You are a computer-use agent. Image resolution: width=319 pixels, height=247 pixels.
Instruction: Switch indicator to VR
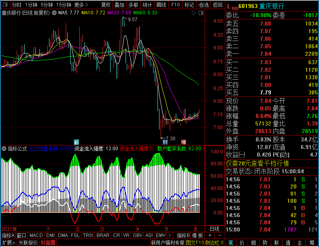[x=126, y=235]
